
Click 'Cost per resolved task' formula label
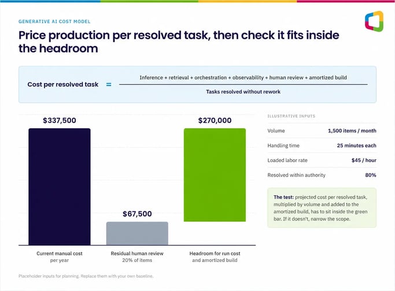[62, 84]
